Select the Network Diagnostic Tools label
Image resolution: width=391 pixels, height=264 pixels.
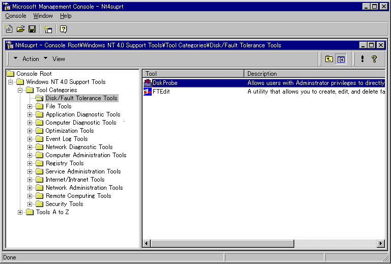[x=79, y=147]
